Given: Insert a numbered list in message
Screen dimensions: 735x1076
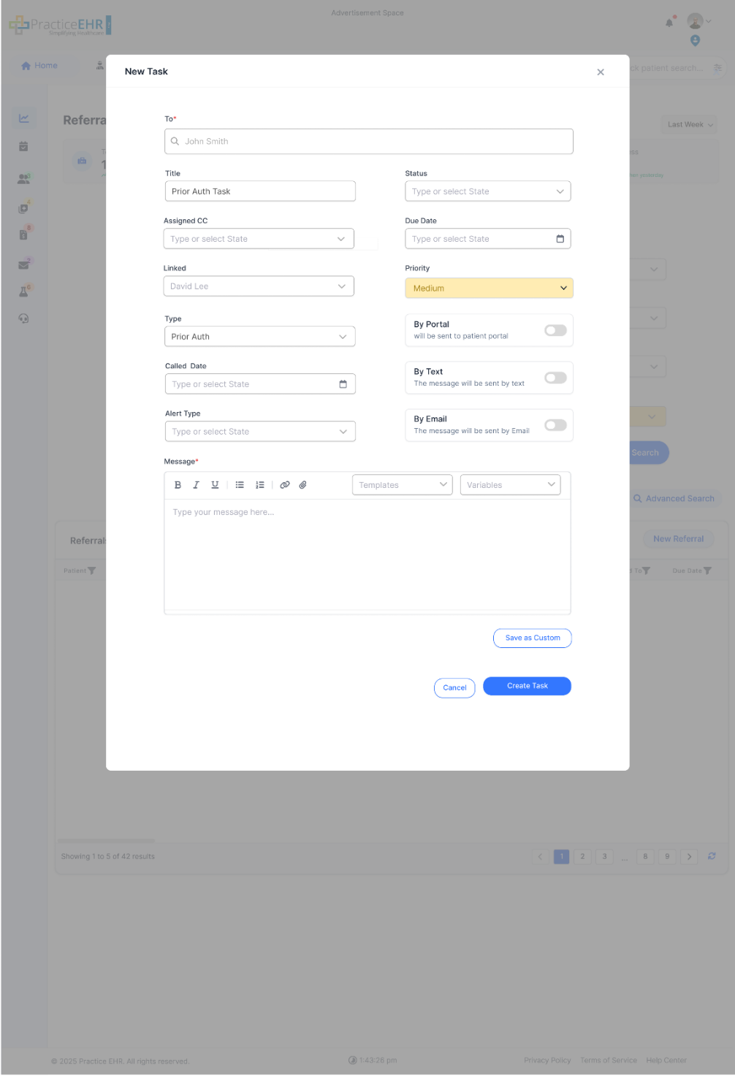Looking at the screenshot, I should click(x=259, y=485).
